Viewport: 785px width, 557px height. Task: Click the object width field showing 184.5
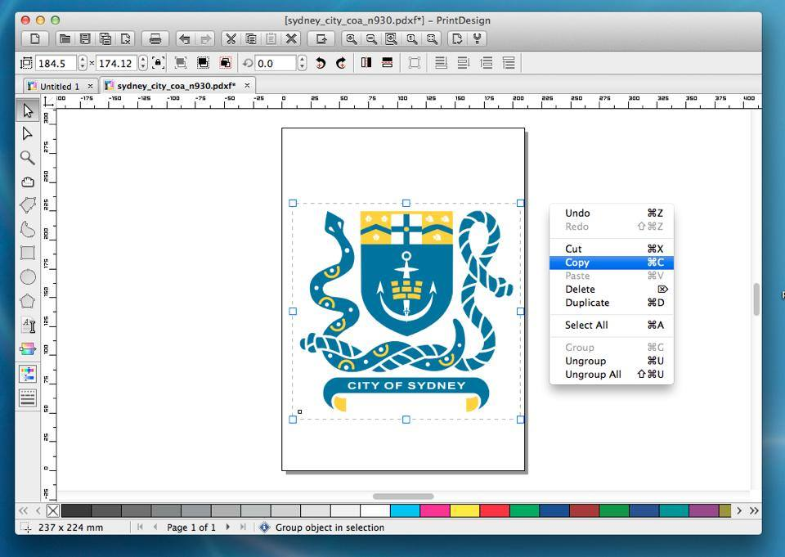[x=56, y=63]
